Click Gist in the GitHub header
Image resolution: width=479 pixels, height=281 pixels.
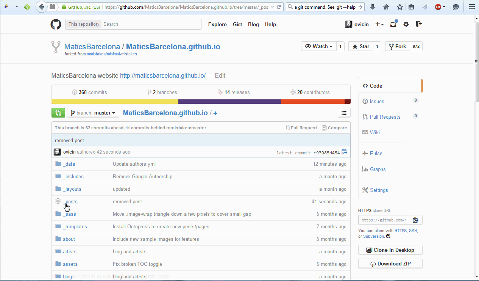237,24
